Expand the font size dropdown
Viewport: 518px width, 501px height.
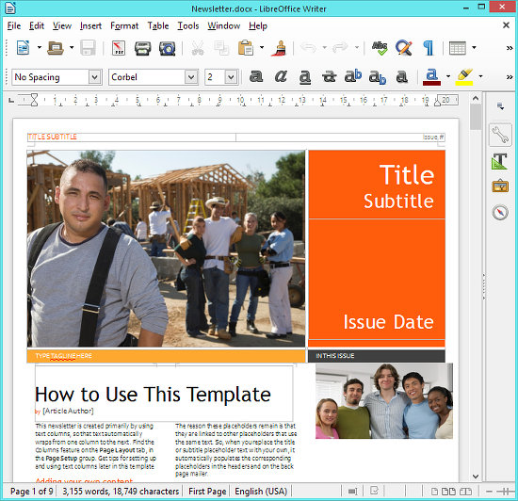231,77
